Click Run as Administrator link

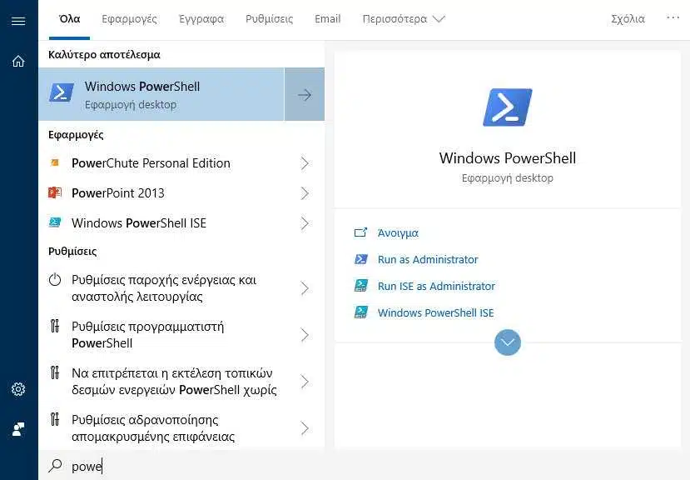pyautogui.click(x=428, y=260)
